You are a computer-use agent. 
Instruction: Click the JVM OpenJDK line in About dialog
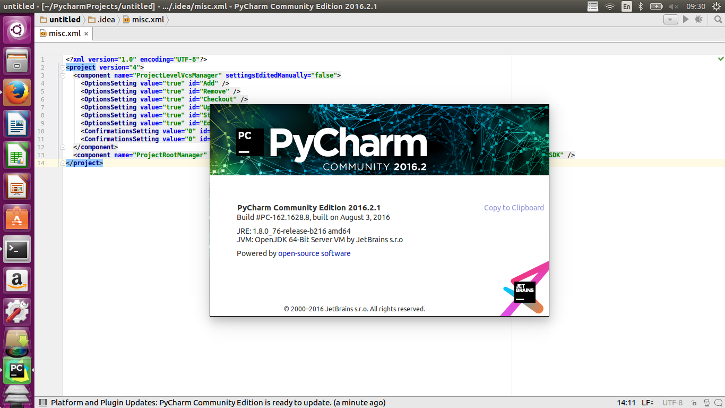point(320,240)
